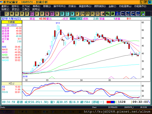This screenshot has height=114, width=152.
Task: Click the KD,J indicator panel header
Action: 12,84
